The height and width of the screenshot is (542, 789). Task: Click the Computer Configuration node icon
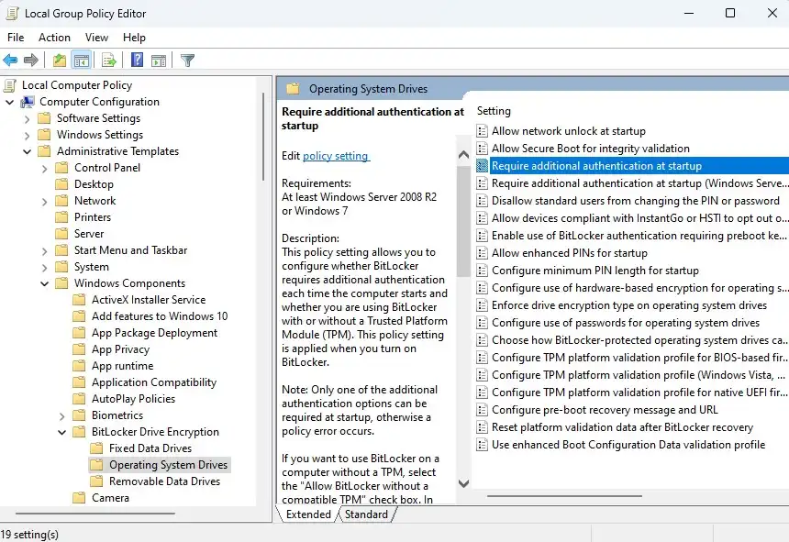tap(28, 102)
